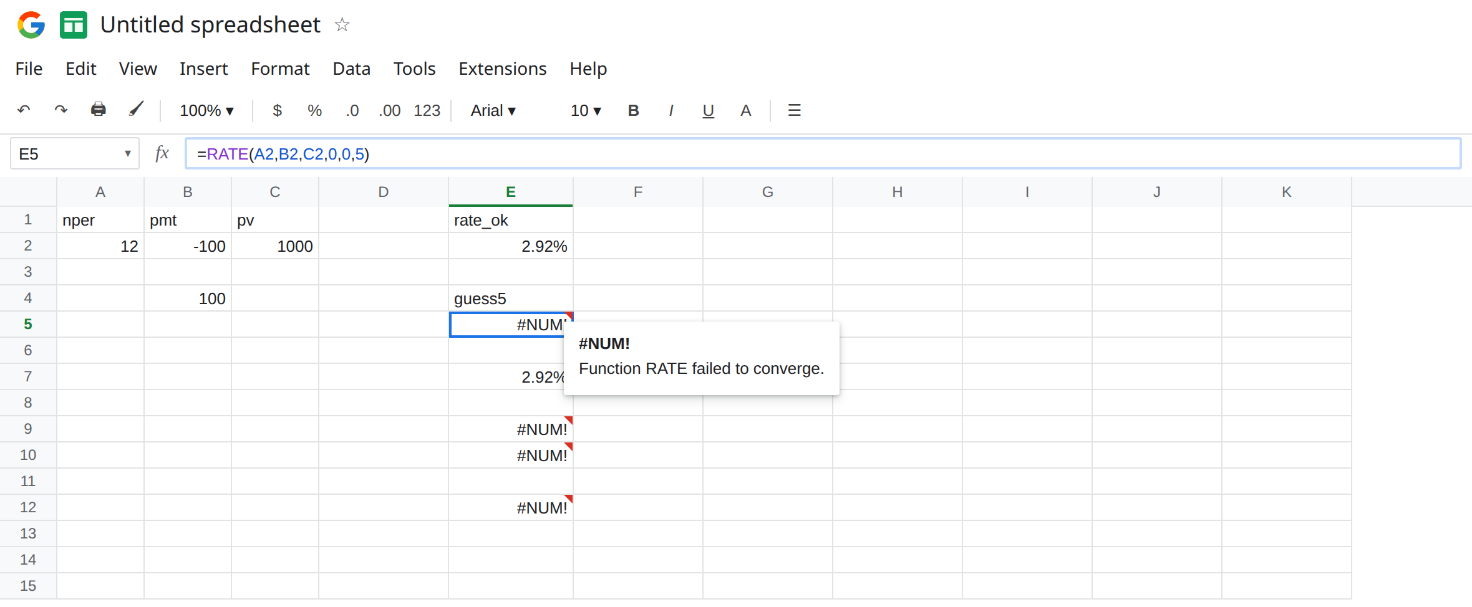Click the Untitled spreadsheet title
The width and height of the screenshot is (1472, 607).
pos(210,25)
